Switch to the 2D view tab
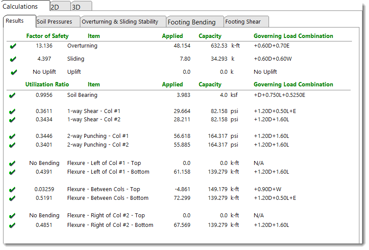This screenshot has height=250, width=369. (x=55, y=7)
